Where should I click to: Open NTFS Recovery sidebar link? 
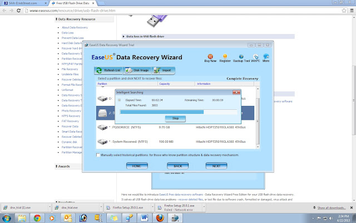71,116
